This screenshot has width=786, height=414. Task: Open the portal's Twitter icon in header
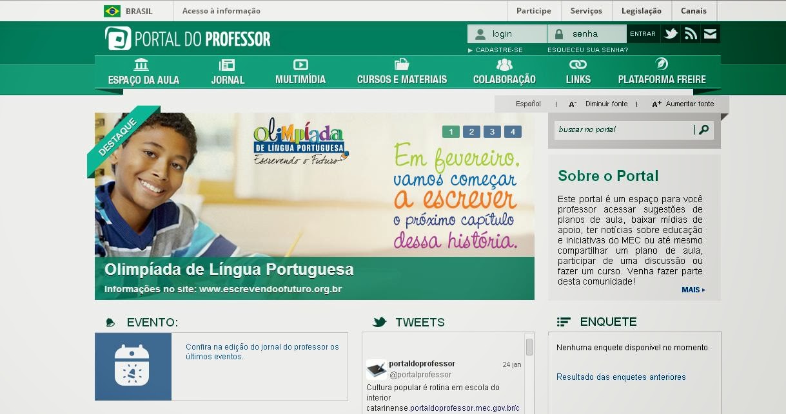(671, 34)
